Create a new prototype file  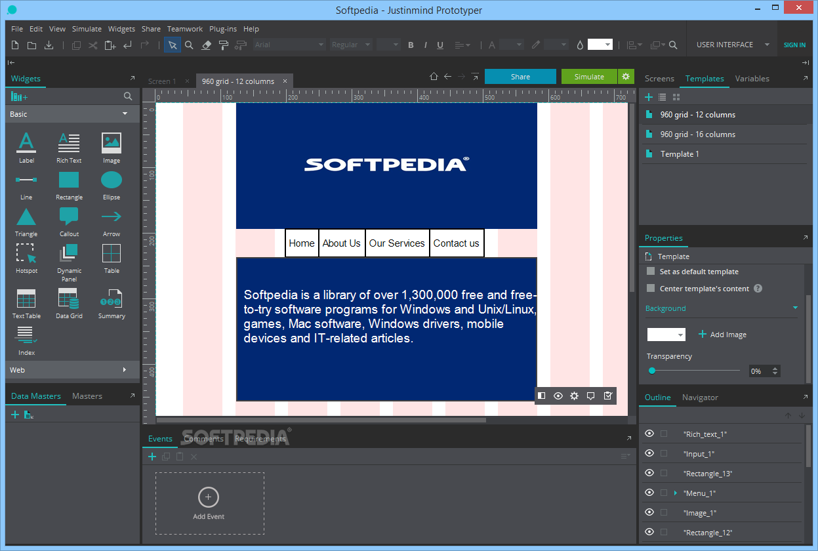[x=15, y=45]
